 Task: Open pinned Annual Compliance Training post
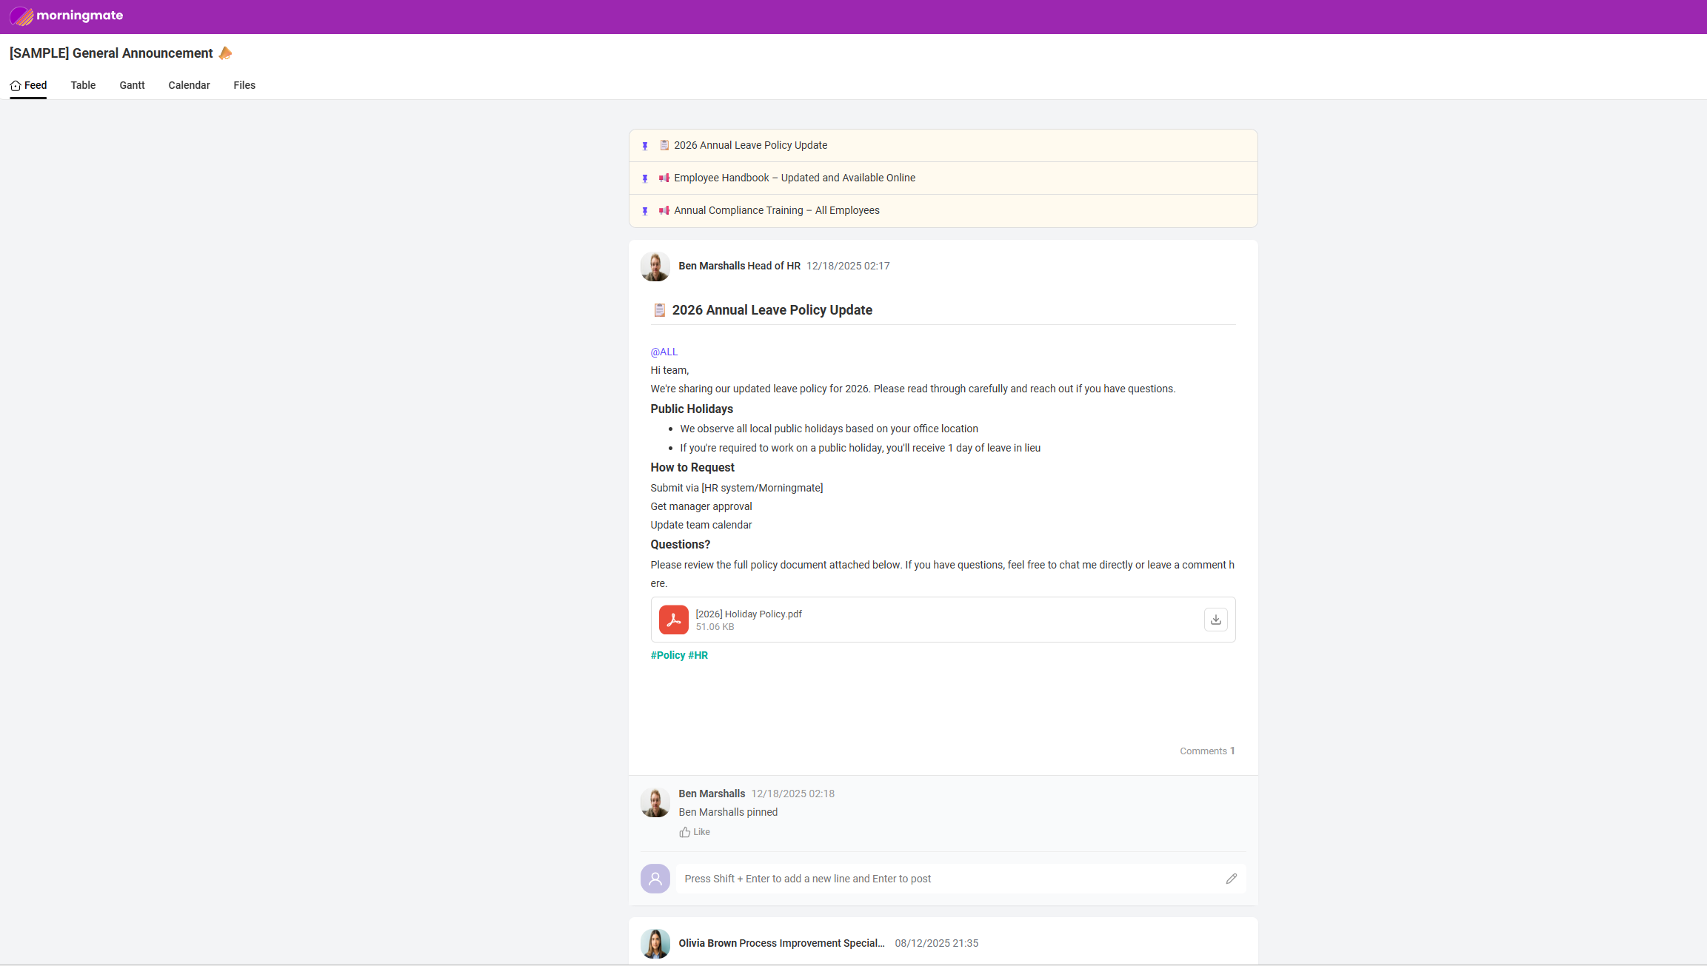776,210
